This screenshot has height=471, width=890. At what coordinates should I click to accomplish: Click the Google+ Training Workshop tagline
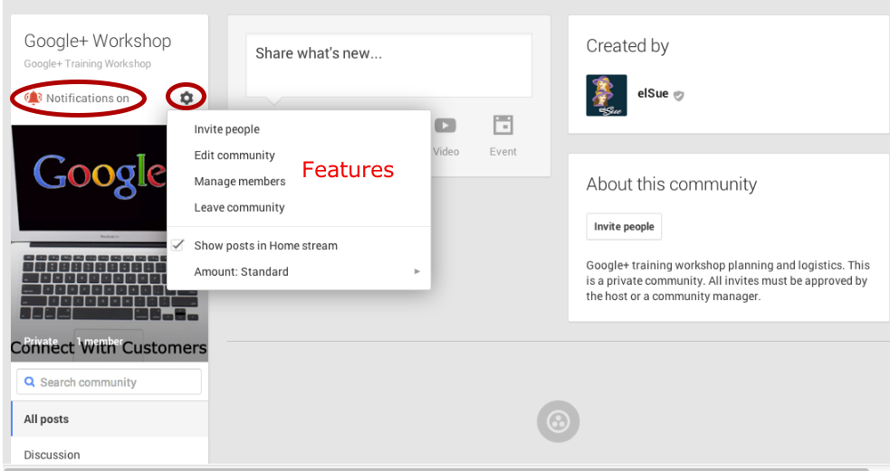pos(88,63)
